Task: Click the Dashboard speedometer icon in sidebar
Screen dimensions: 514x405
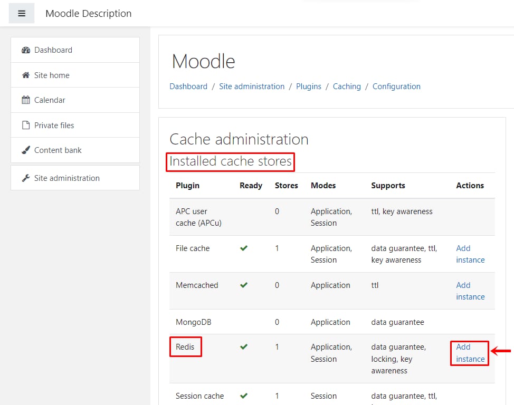Action: 26,50
